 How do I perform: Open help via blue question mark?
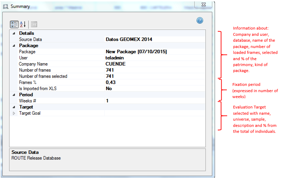200,21
